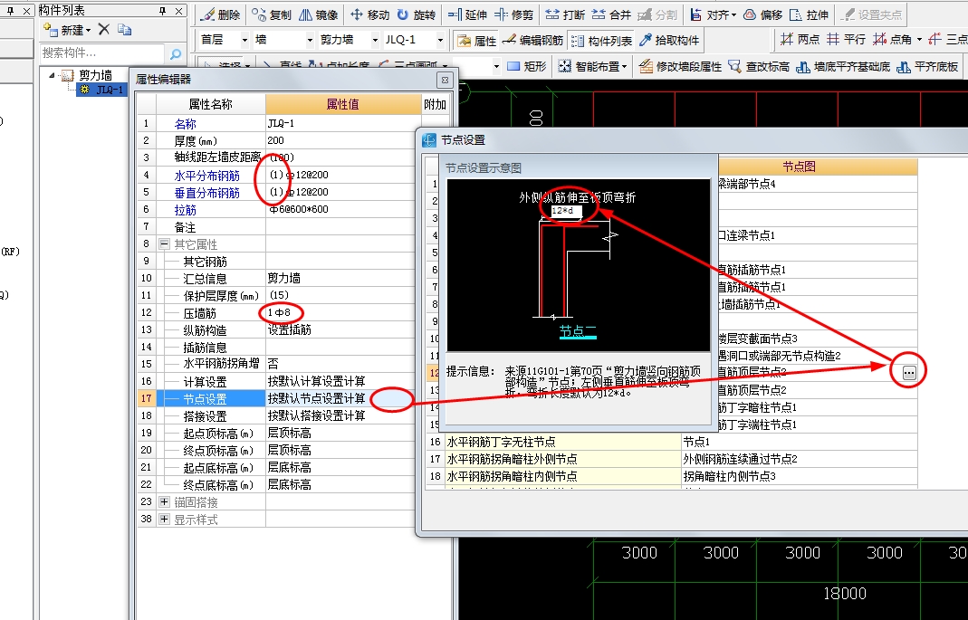
Task: Click the 压墙筋 value cell
Action: tap(342, 313)
